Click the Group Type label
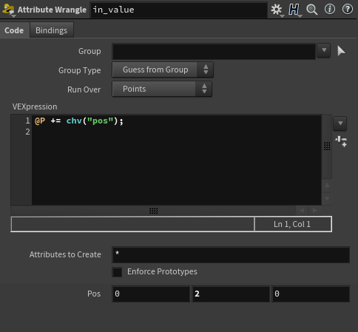The height and width of the screenshot is (332, 358). pos(80,70)
